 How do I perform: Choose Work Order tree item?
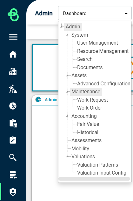[x=90, y=108]
